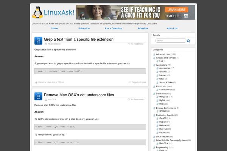Screen dimensions: 227x151
Task: Click 'grep' tag in Tagged with
Action: [x=144, y=82]
